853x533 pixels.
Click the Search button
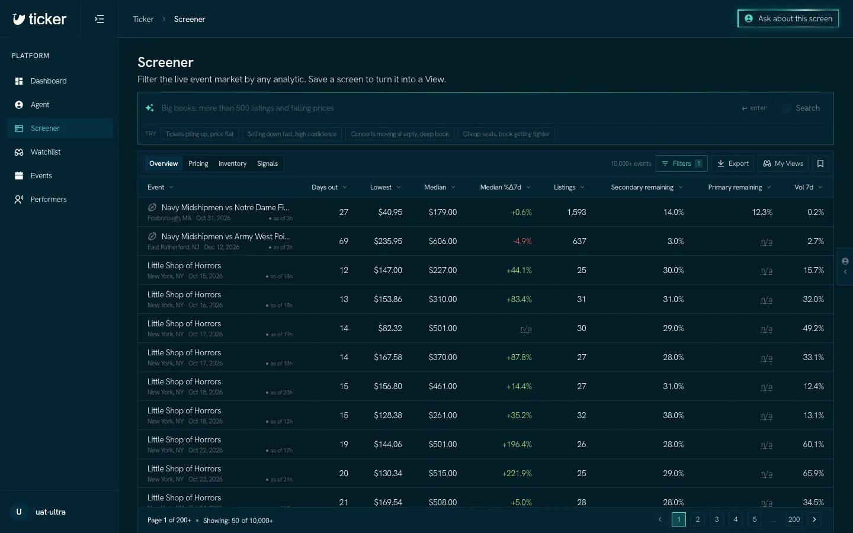[801, 108]
